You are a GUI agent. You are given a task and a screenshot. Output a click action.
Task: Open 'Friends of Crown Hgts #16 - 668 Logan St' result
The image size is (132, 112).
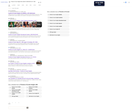pyautogui.click(x=23, y=42)
